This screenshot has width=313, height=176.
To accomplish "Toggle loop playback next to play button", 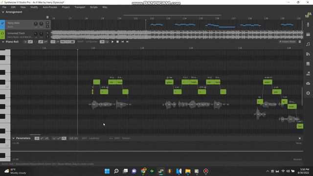I will [x=107, y=42].
